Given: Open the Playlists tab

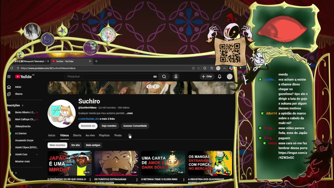Looking at the screenshot, I should click(x=104, y=135).
